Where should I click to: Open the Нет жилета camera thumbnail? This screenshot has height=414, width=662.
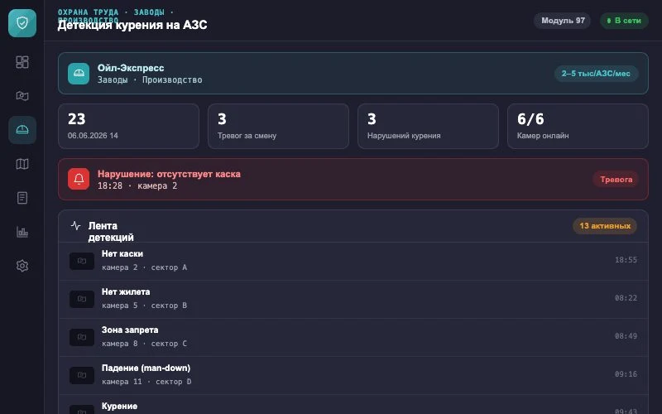point(82,299)
